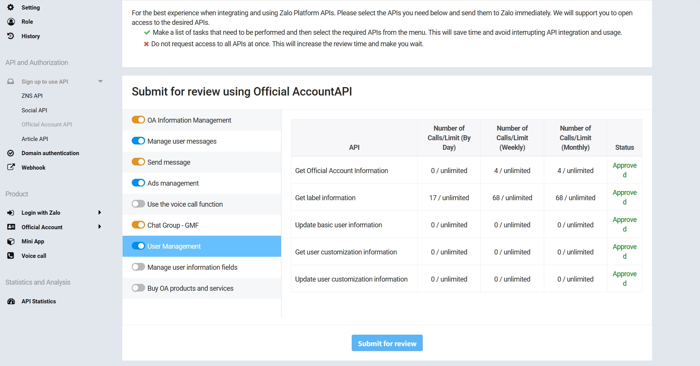Disable the OA Information Management toggle
This screenshot has height=366, width=700.
tap(138, 120)
